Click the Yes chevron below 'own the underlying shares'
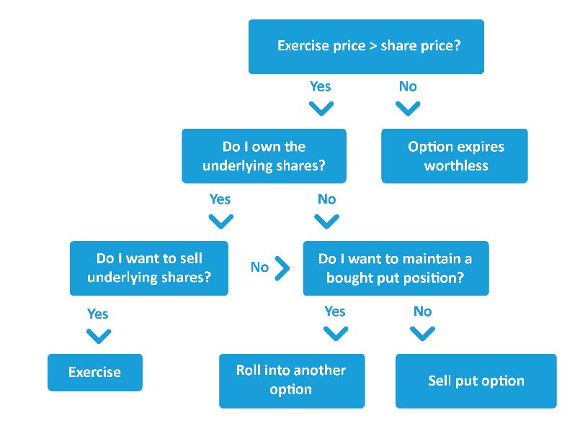Viewport: 580px width, 428px height. [x=220, y=221]
